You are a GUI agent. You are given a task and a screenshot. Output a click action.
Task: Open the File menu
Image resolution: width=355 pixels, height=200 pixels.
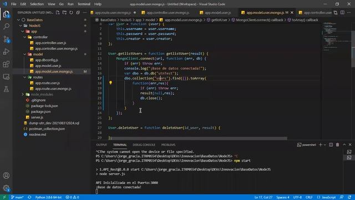coord(13,4)
